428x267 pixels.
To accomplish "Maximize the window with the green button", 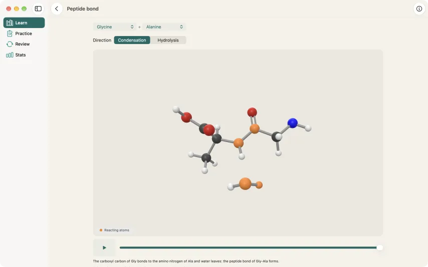I will [x=24, y=8].
